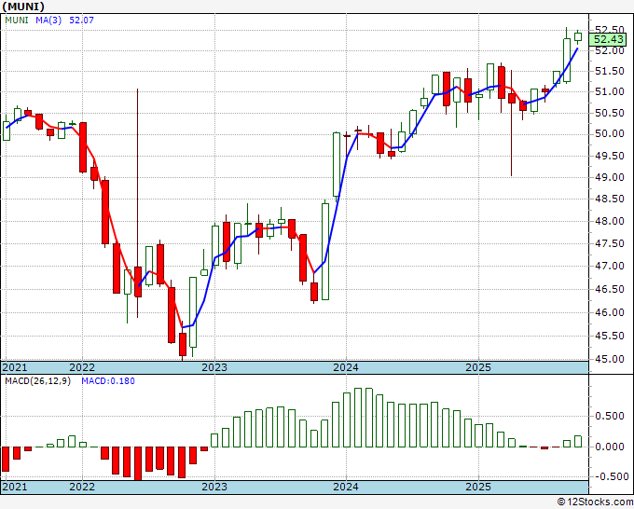Click the MACD:0.180 value label
Viewport: 634px width, 509px height.
(x=108, y=381)
